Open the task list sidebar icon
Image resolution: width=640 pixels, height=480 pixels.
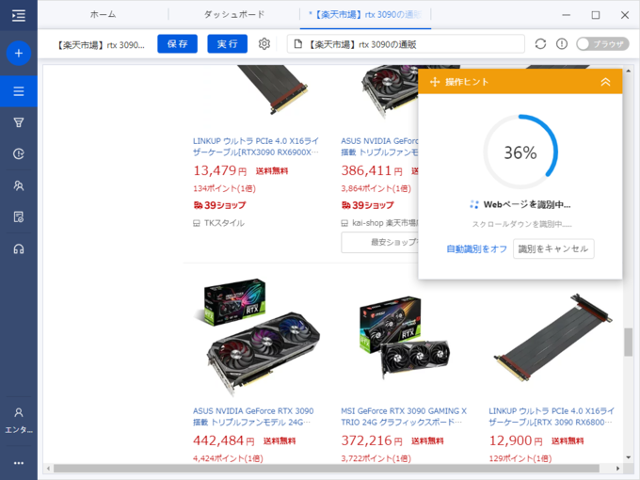tap(19, 91)
